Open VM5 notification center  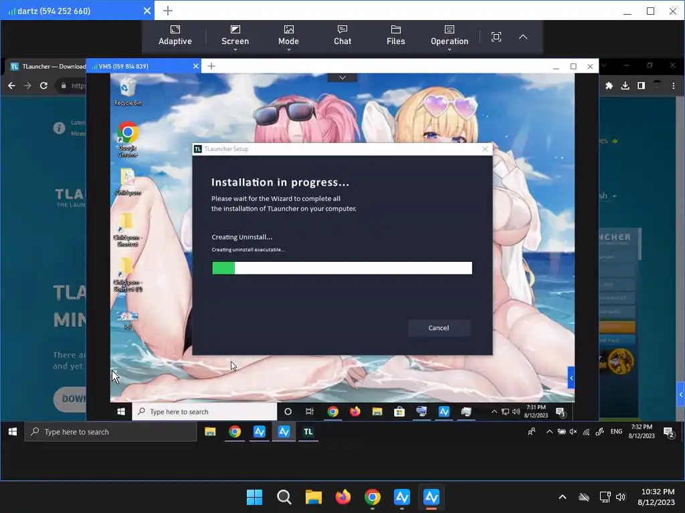[561, 411]
